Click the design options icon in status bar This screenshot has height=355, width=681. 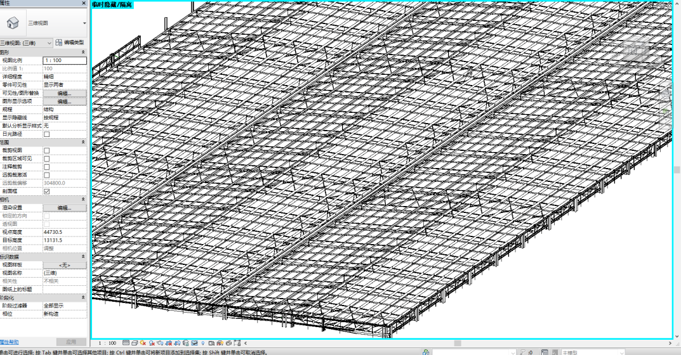click(x=544, y=352)
